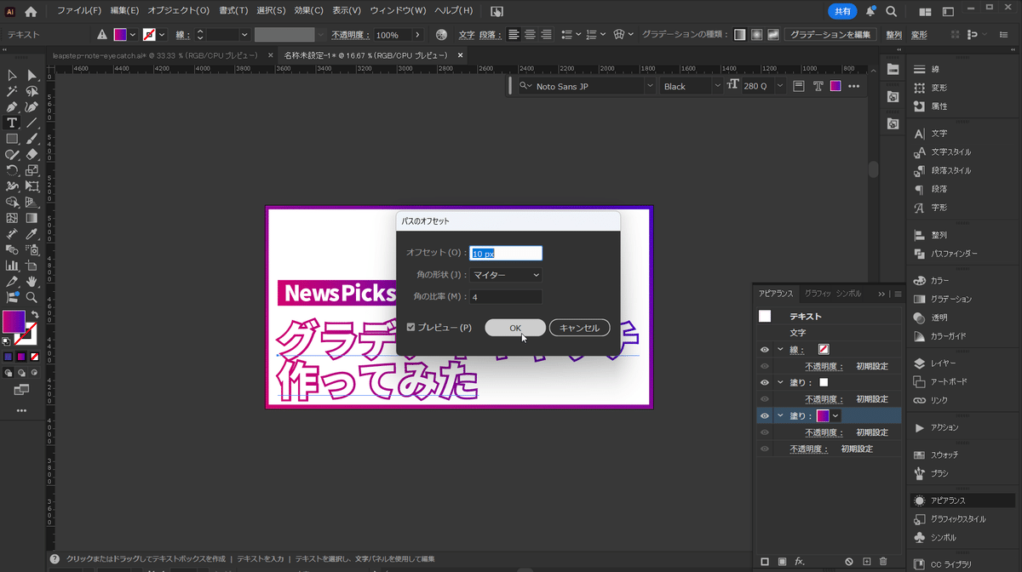Select the Hand tool
Image resolution: width=1022 pixels, height=572 pixels.
[32, 281]
